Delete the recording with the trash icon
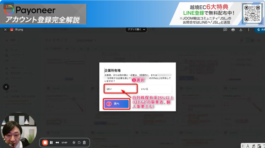 pyautogui.click(x=84, y=143)
